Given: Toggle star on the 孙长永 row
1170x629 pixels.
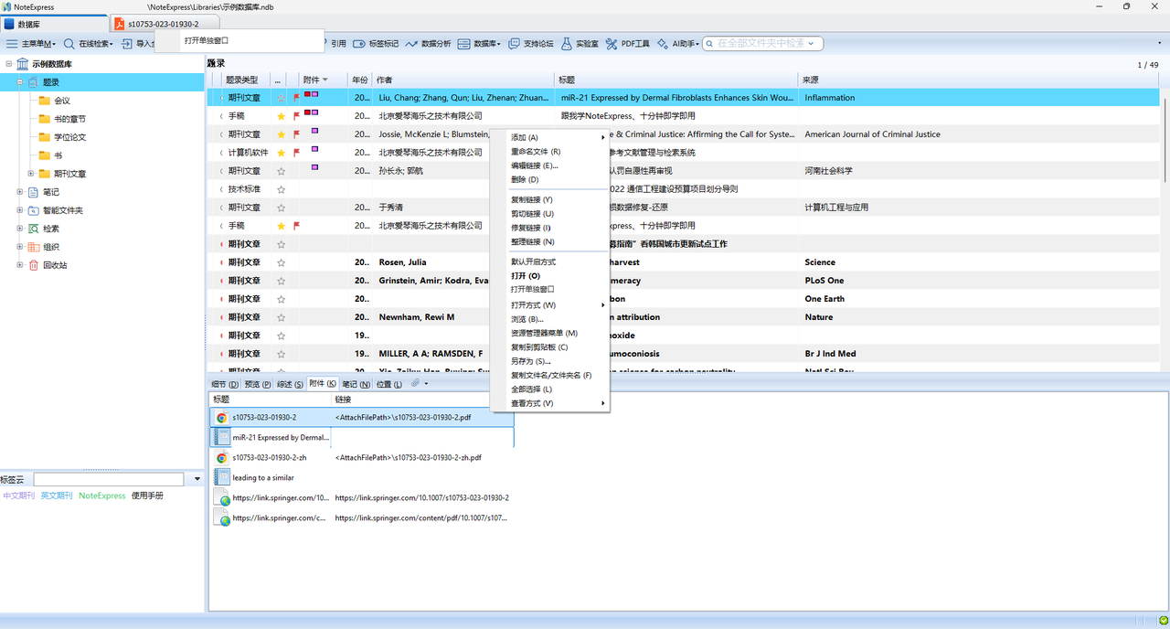Looking at the screenshot, I should click(282, 171).
